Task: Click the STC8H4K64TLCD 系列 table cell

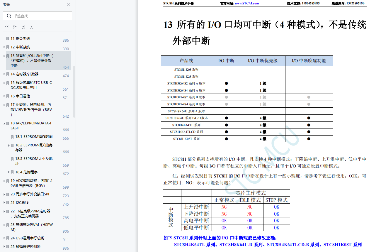Action: [x=186, y=132]
